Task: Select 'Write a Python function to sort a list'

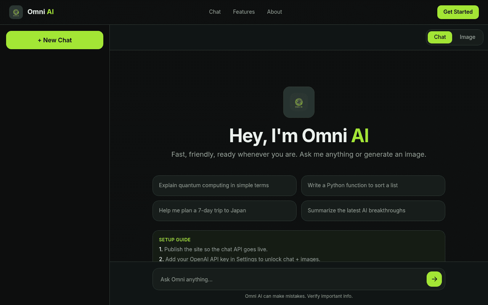Action: coord(373,186)
